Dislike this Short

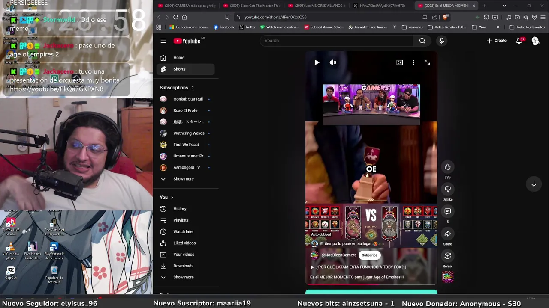[x=447, y=189]
